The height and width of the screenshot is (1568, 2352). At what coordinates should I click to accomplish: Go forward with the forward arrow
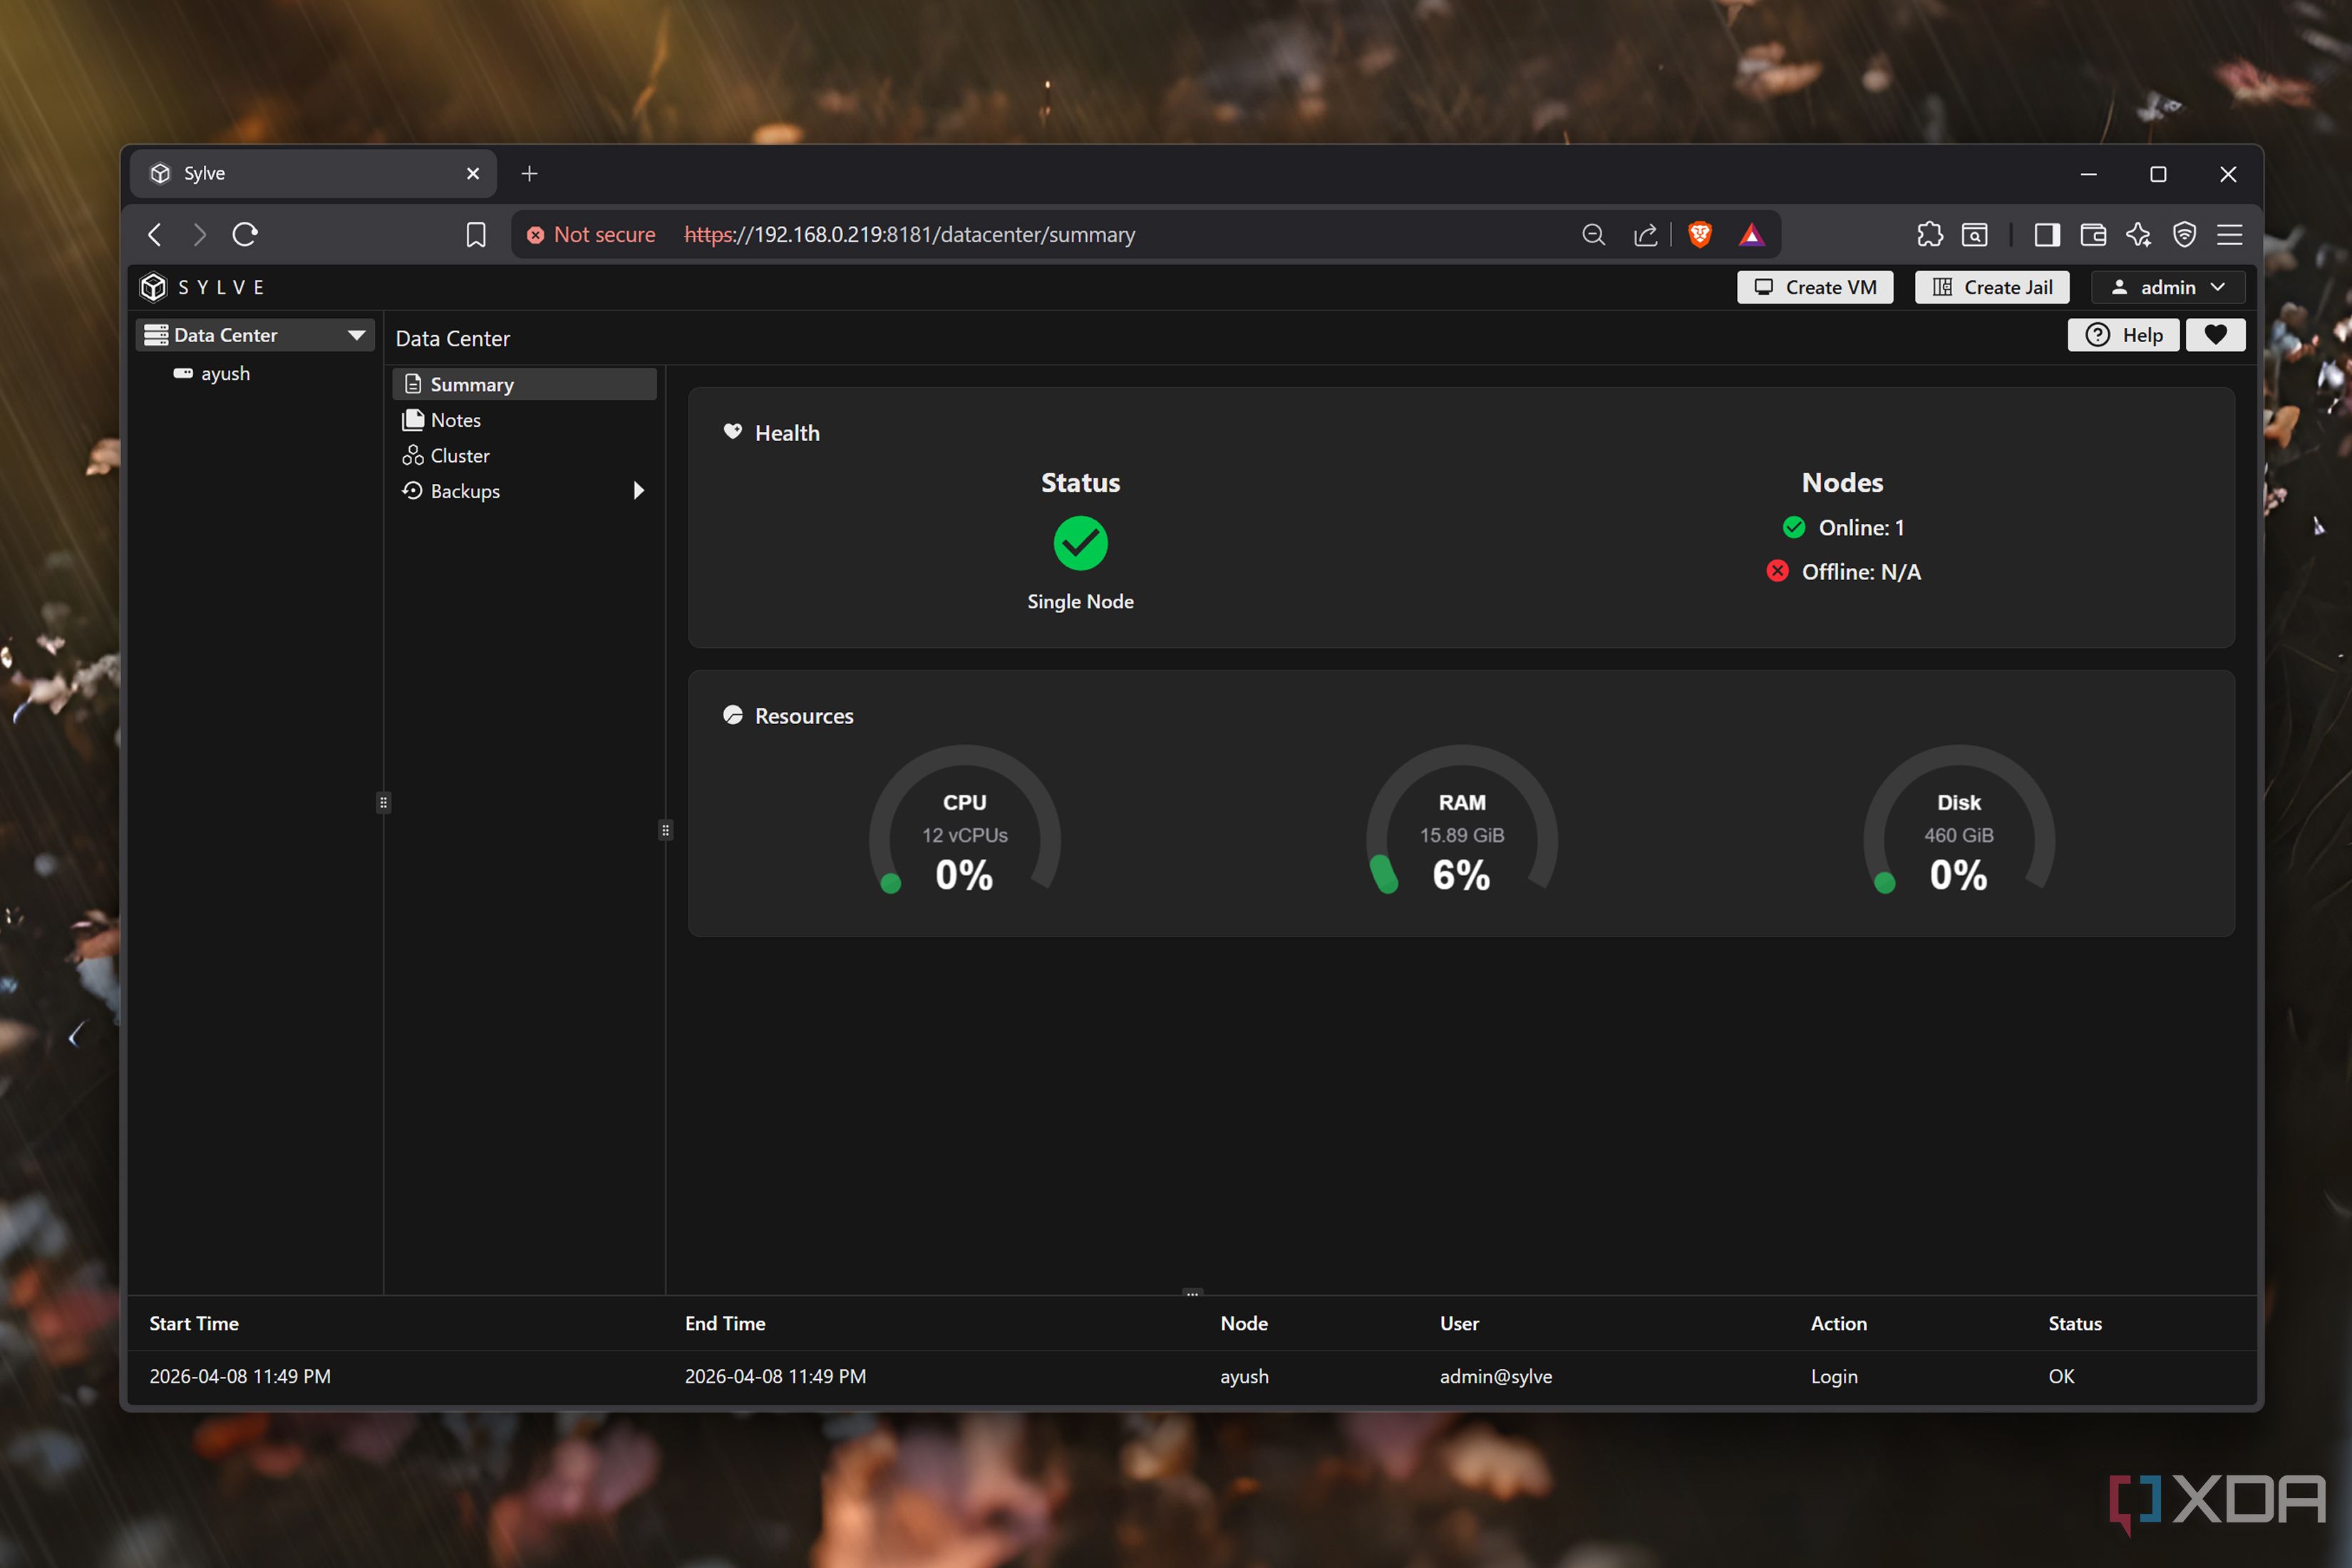199,234
